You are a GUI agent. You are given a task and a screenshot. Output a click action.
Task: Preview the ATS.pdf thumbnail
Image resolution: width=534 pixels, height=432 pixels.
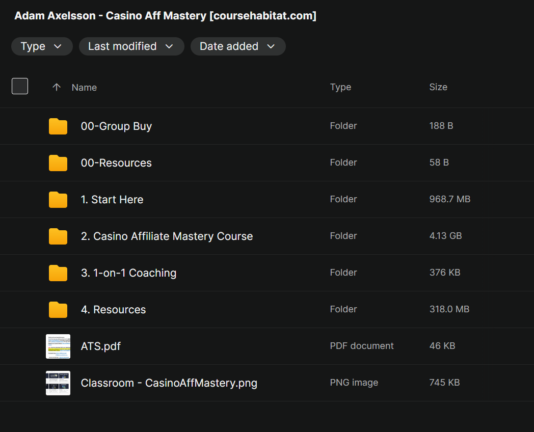pos(58,346)
